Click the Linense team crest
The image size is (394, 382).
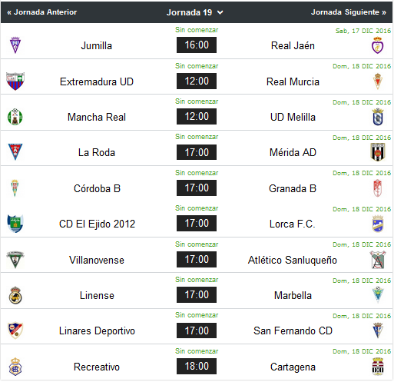click(15, 295)
